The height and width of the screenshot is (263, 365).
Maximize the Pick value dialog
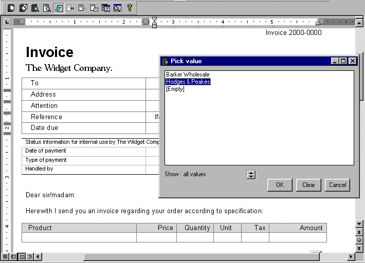pyautogui.click(x=343, y=61)
